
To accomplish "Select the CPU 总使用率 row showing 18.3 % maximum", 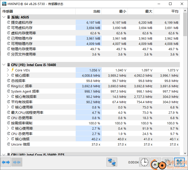I will pos(93,118).
